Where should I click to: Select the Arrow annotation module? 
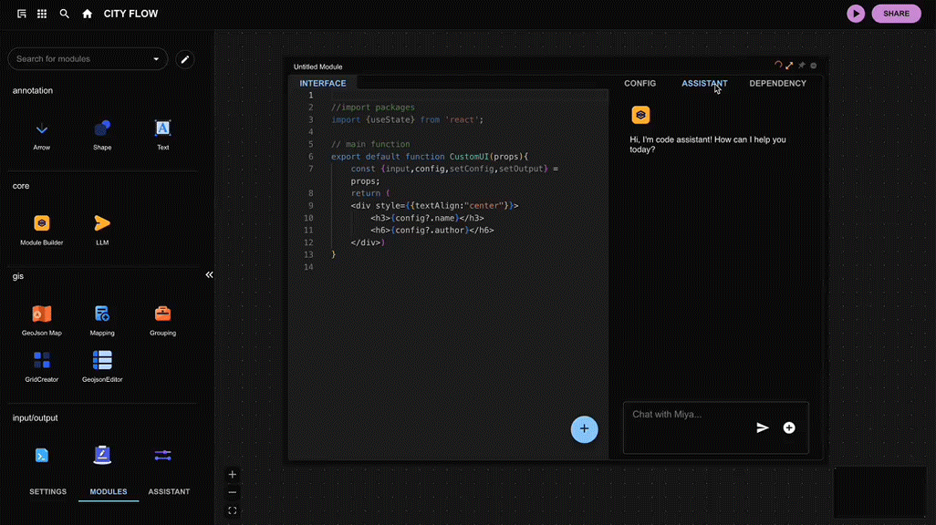click(x=42, y=136)
